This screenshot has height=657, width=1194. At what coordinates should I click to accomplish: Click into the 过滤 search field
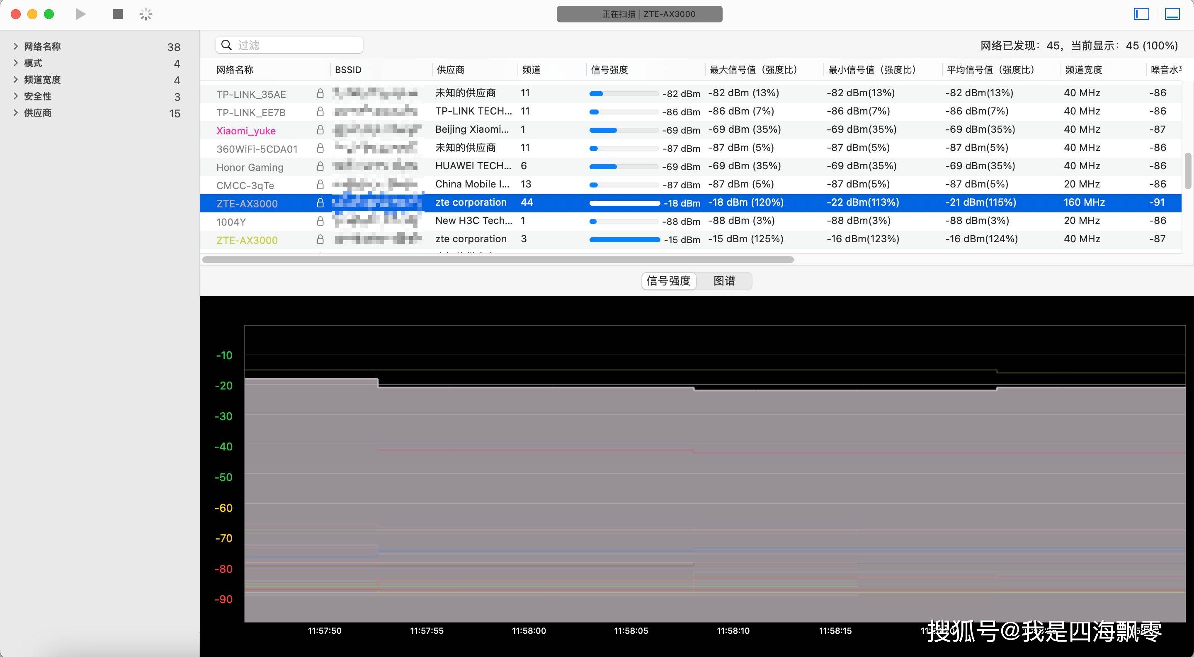point(297,45)
